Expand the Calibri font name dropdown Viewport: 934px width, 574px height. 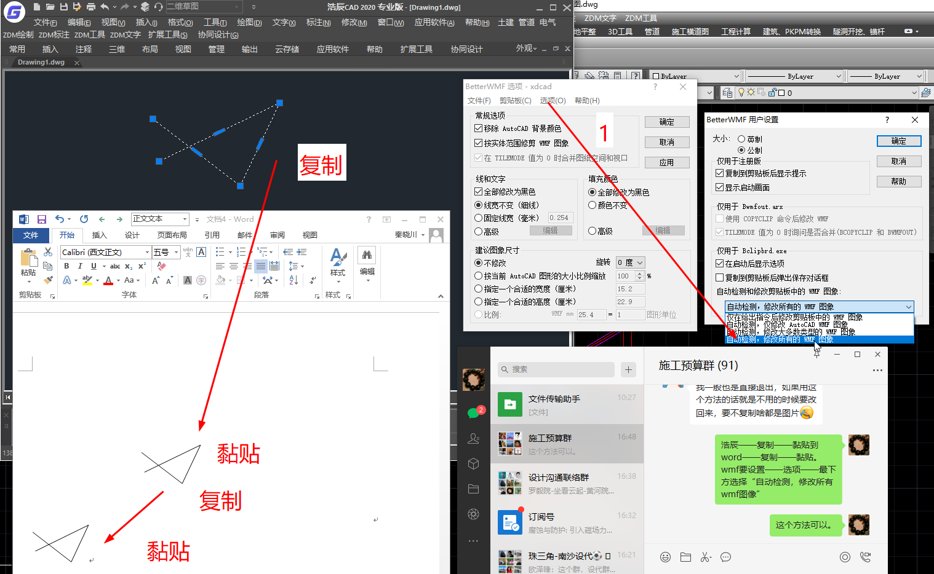147,253
